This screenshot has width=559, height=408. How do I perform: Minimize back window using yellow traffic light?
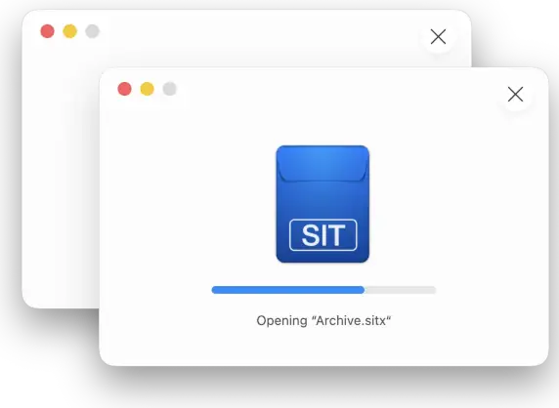70,31
